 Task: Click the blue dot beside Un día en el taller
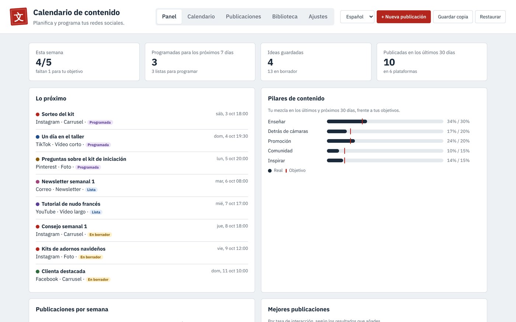pos(38,137)
